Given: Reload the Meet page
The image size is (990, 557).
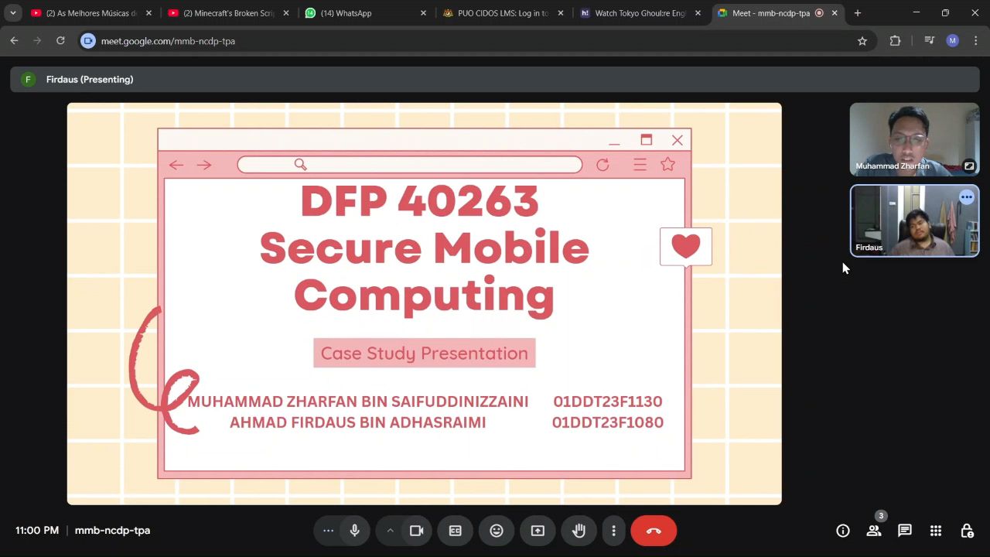Looking at the screenshot, I should point(60,41).
